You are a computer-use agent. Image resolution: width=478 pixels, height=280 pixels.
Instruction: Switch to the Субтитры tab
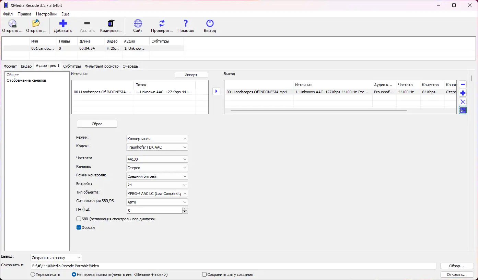[72, 66]
